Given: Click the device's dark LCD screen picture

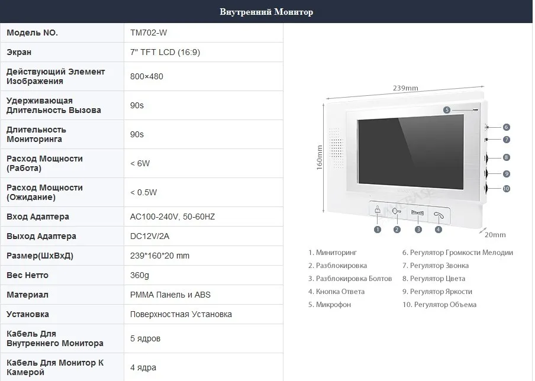Looking at the screenshot, I should [x=411, y=153].
